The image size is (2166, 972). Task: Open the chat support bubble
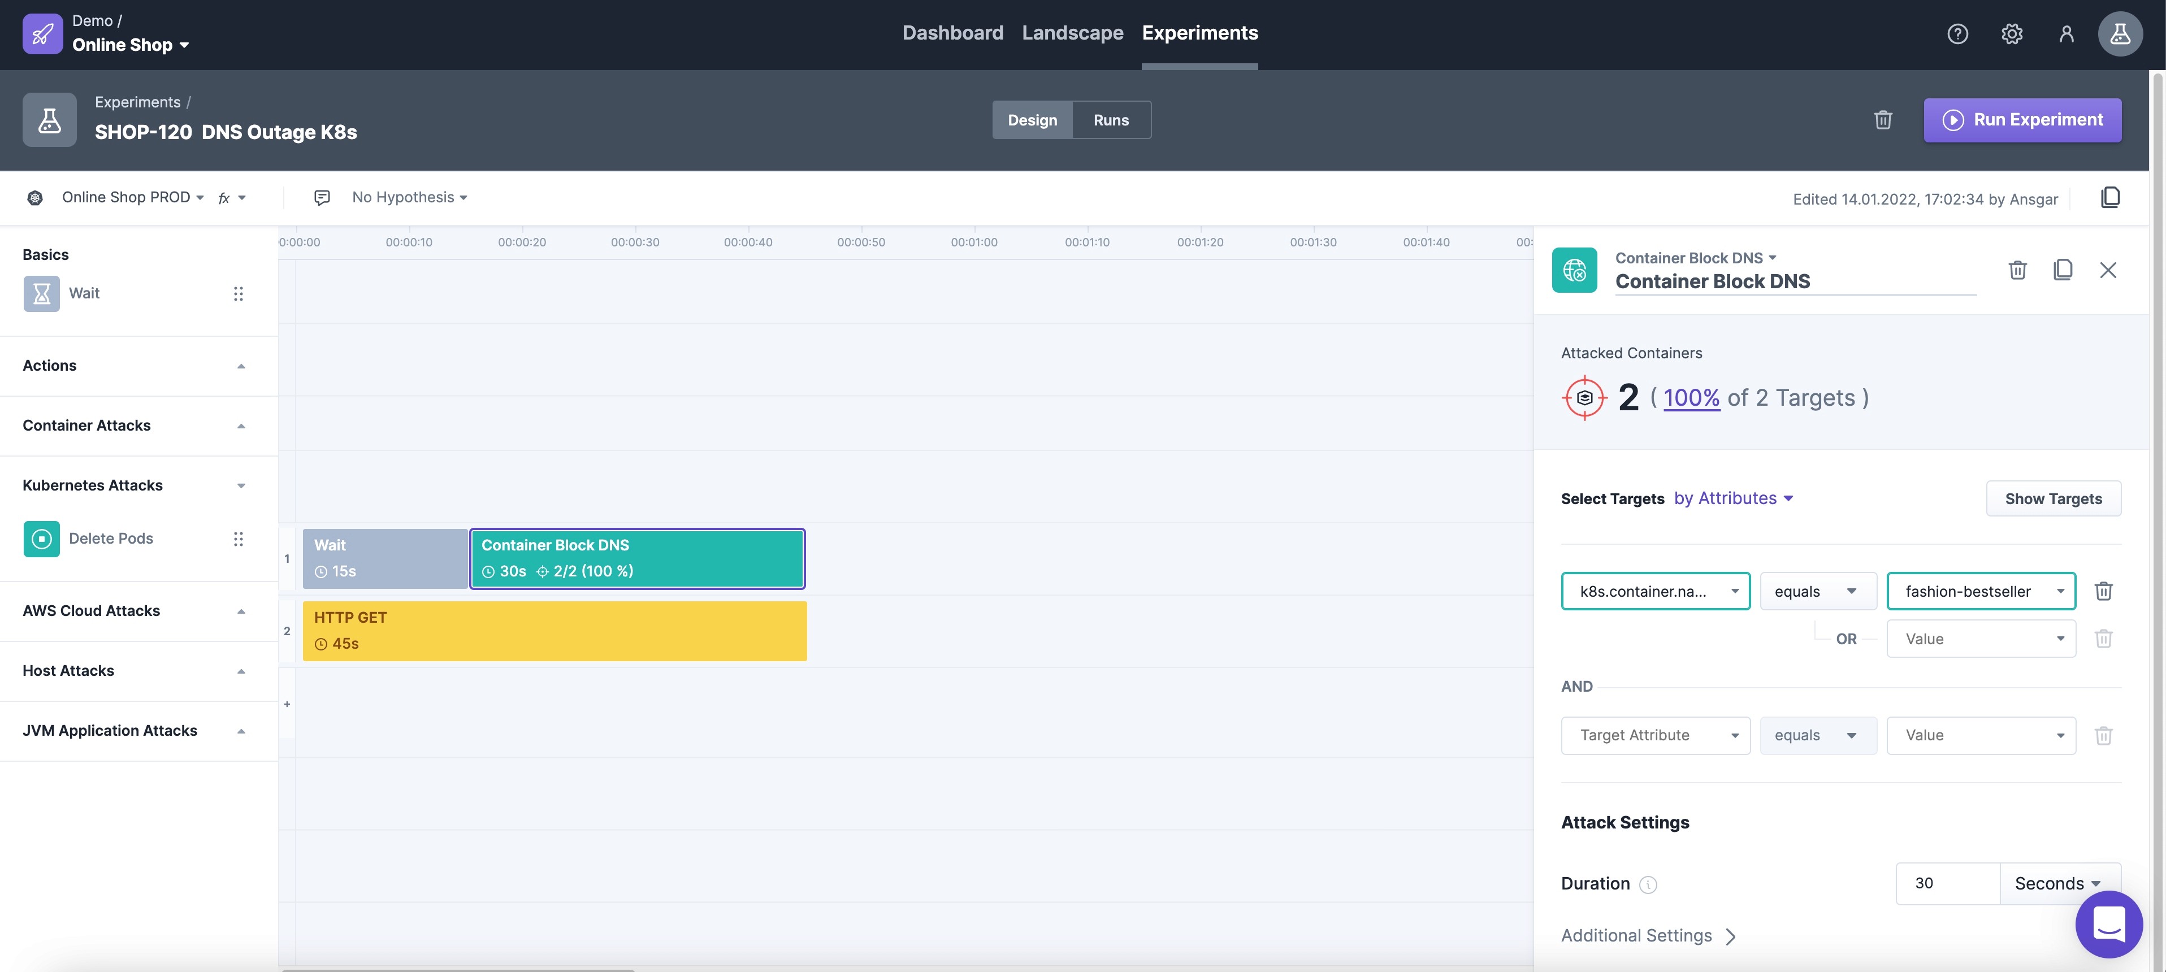coord(2108,925)
